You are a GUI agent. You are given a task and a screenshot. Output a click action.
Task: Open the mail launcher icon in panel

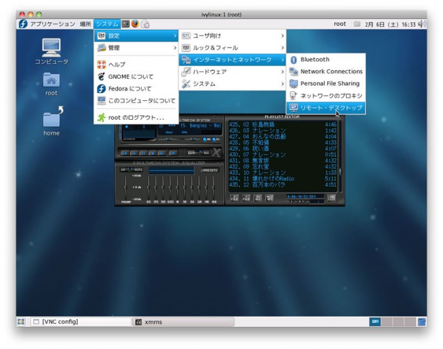(x=145, y=24)
